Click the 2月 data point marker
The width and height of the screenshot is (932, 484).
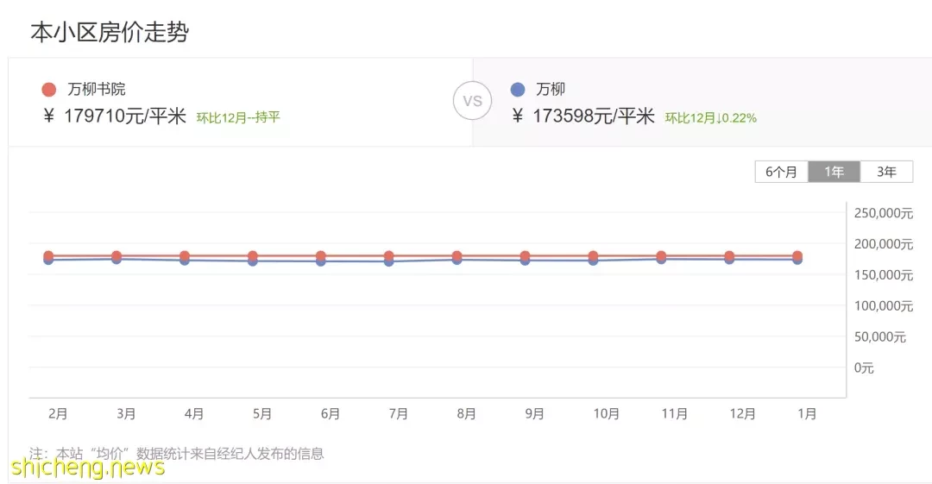pyautogui.click(x=48, y=257)
